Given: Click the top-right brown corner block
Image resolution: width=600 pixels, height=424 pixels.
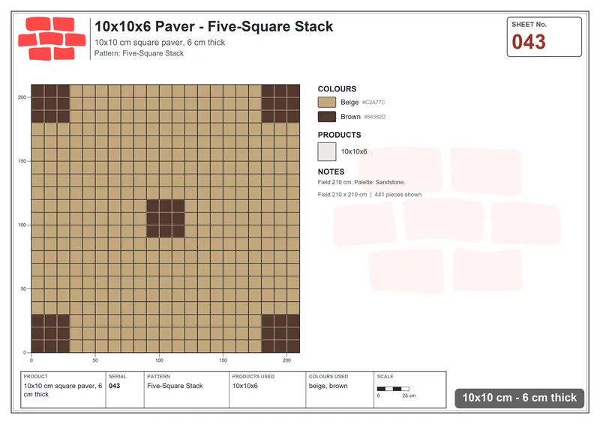Looking at the screenshot, I should pyautogui.click(x=280, y=103).
